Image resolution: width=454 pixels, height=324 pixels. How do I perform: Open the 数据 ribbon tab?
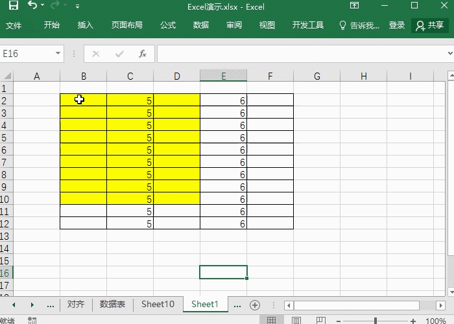point(201,25)
